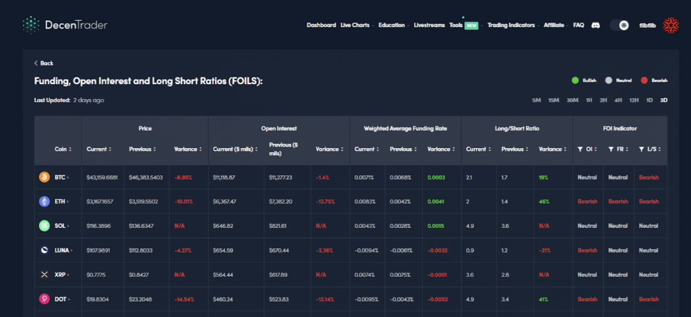Click the Ethereum coin icon
Image resolution: width=691 pixels, height=317 pixels.
pos(45,201)
